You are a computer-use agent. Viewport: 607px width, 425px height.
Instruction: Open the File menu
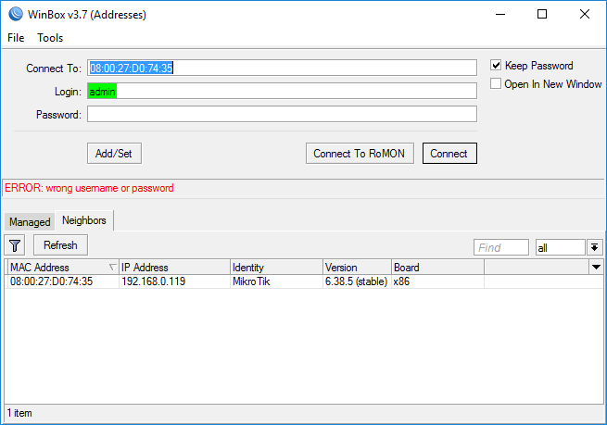(x=16, y=38)
